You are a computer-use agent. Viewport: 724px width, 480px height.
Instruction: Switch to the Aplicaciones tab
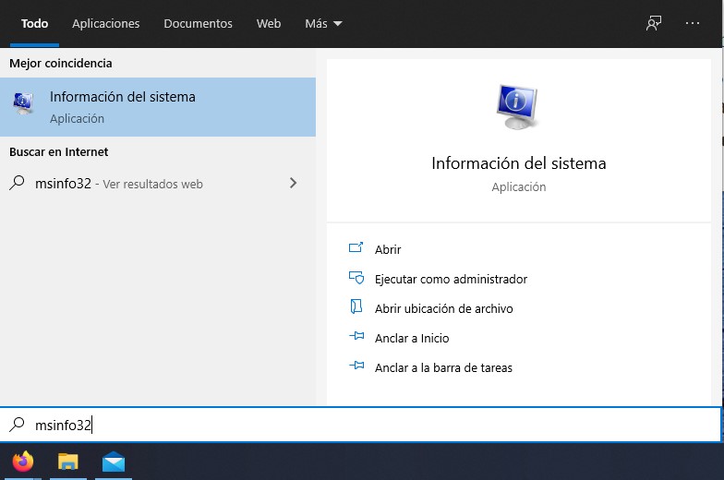pos(106,23)
